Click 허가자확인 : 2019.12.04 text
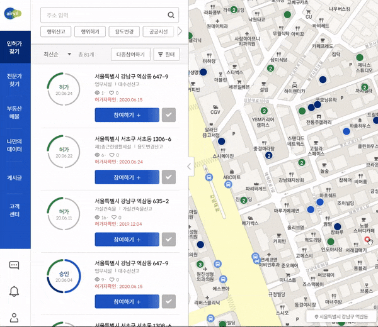The width and height of the screenshot is (378, 327). pos(118,224)
